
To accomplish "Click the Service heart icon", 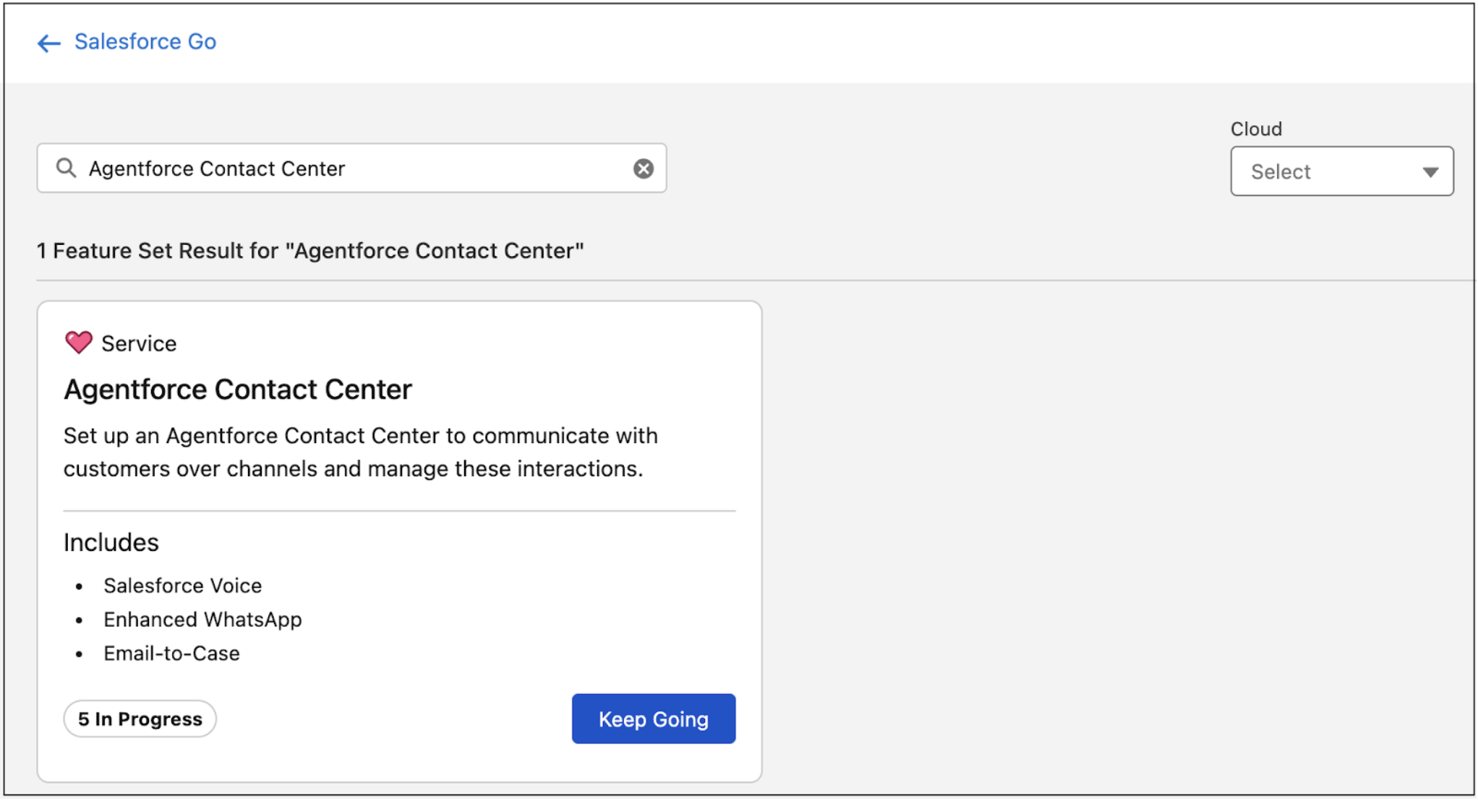I will [78, 342].
